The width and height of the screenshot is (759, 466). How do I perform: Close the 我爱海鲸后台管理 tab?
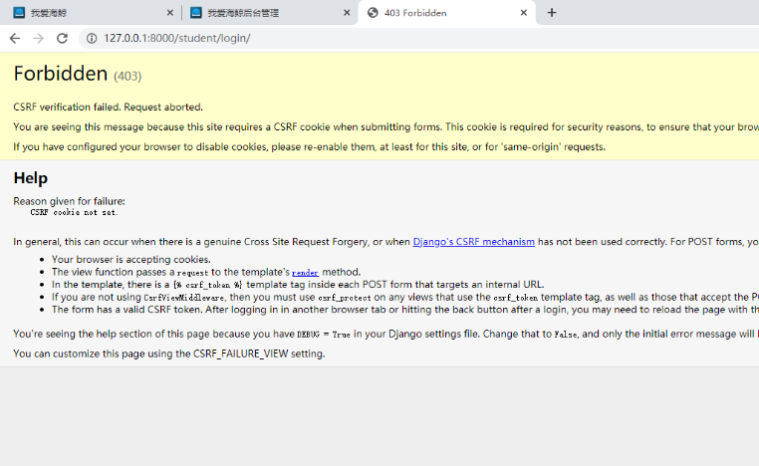347,13
